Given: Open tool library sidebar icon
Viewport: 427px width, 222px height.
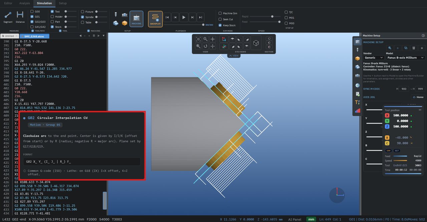Looking at the screenshot, I should click(x=358, y=50).
